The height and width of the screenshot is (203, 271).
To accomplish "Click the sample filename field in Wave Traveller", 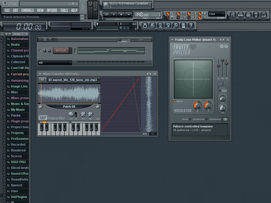I will pos(74,80).
